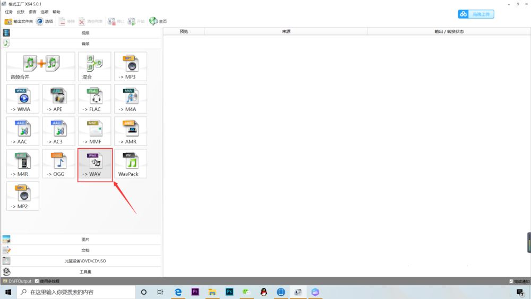Open the 任务 menu in menu bar
This screenshot has height=299, width=531.
pos(9,12)
